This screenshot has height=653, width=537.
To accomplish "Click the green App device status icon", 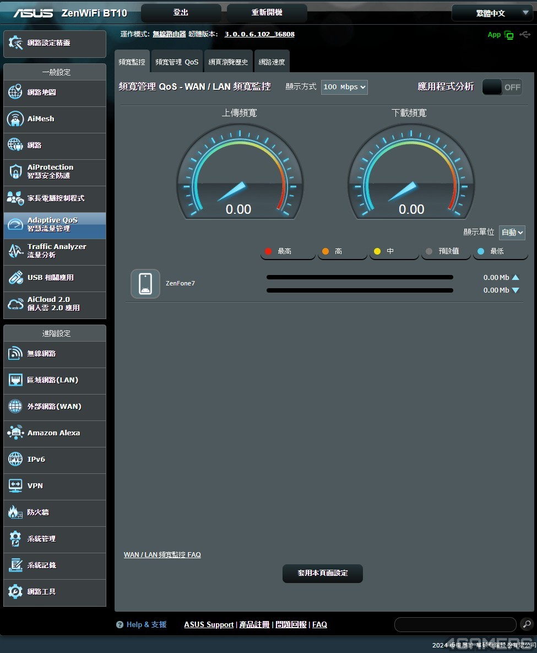I will point(509,35).
